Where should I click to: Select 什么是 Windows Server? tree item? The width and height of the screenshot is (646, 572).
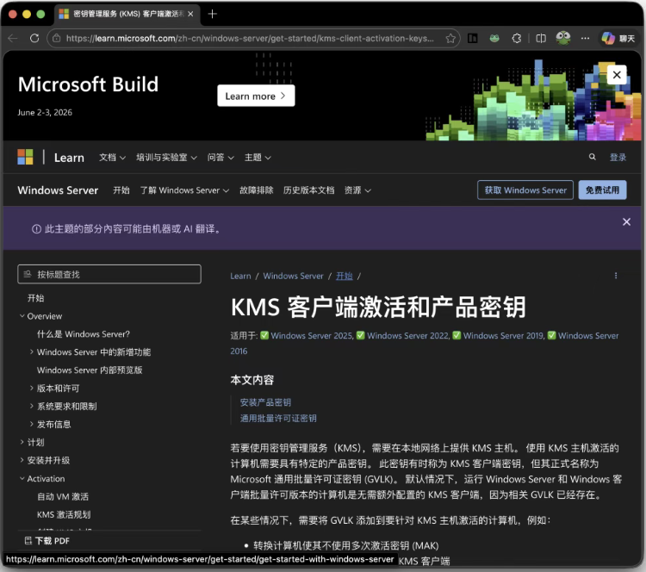pos(84,334)
